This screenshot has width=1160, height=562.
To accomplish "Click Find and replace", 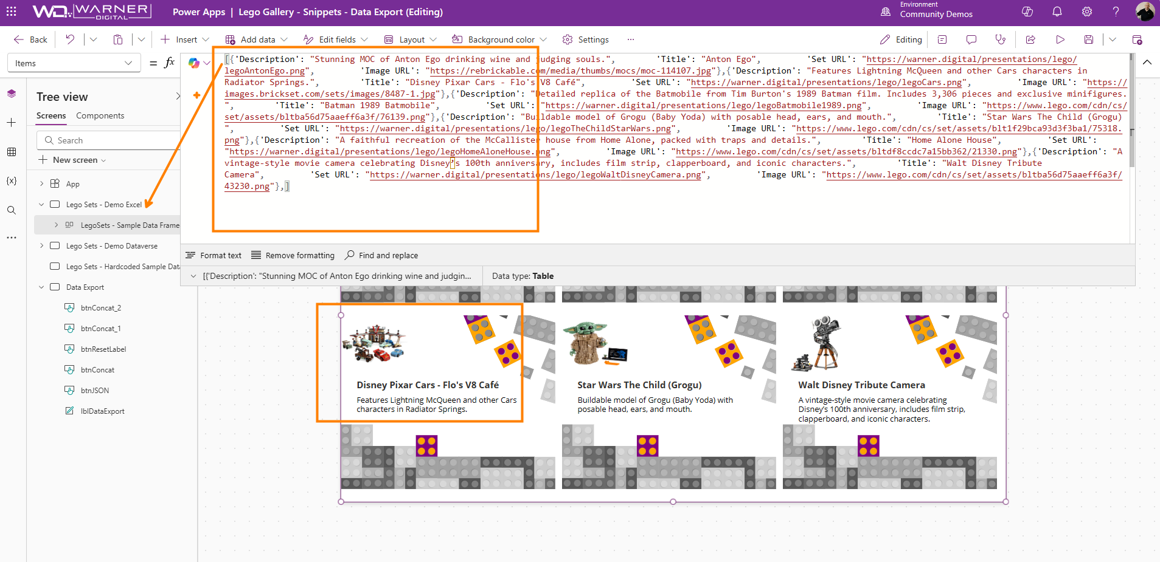I will pyautogui.click(x=381, y=255).
